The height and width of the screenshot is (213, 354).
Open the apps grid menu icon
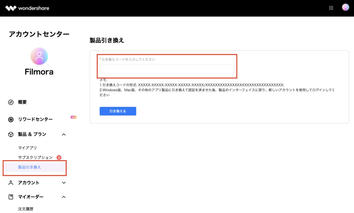click(331, 8)
